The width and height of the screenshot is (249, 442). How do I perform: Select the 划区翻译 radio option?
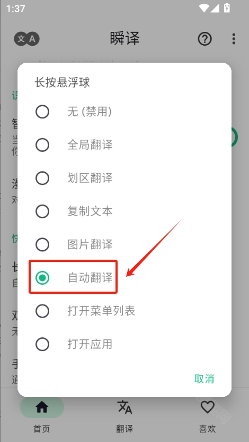click(x=125, y=178)
